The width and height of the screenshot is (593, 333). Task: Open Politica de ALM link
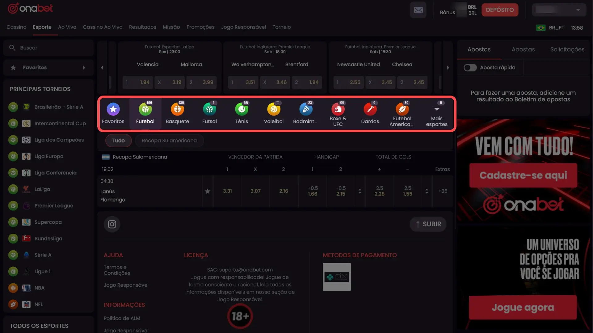(x=122, y=318)
